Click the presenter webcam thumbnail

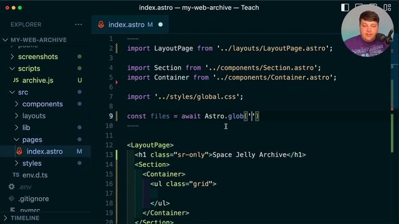(x=367, y=30)
